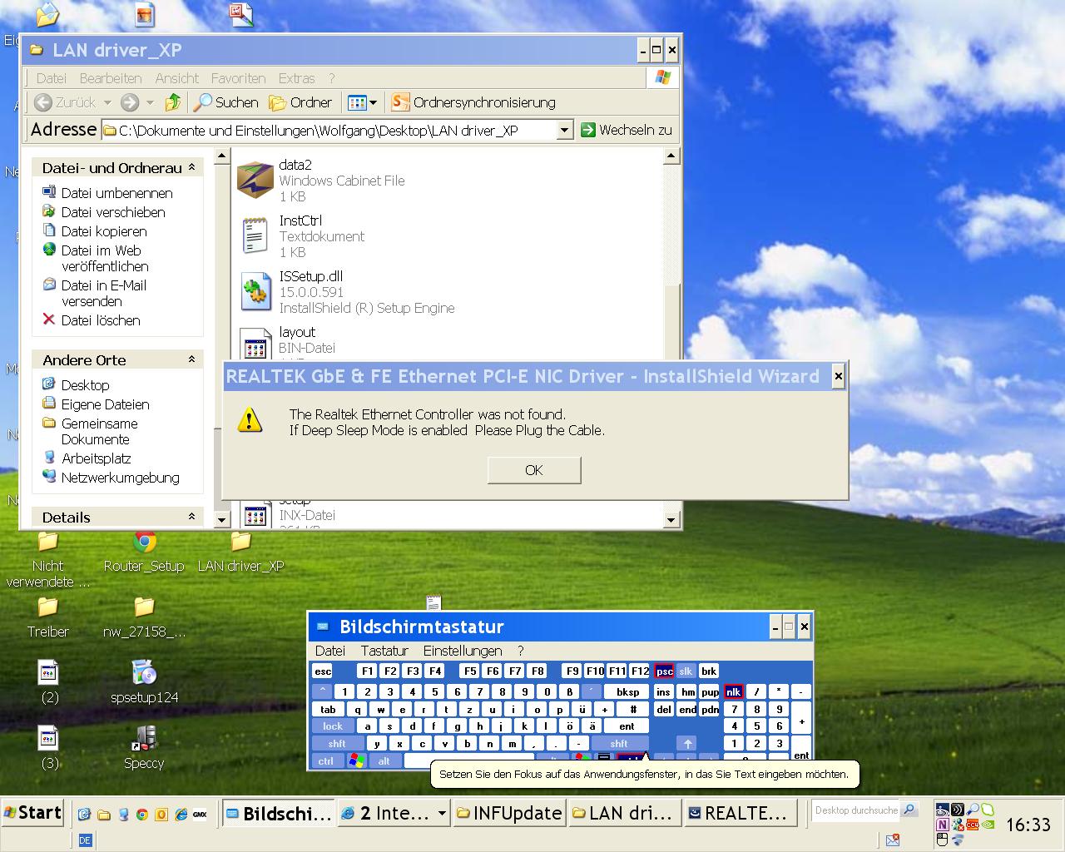The width and height of the screenshot is (1065, 852).
Task: Go up one folder level
Action: [x=173, y=102]
